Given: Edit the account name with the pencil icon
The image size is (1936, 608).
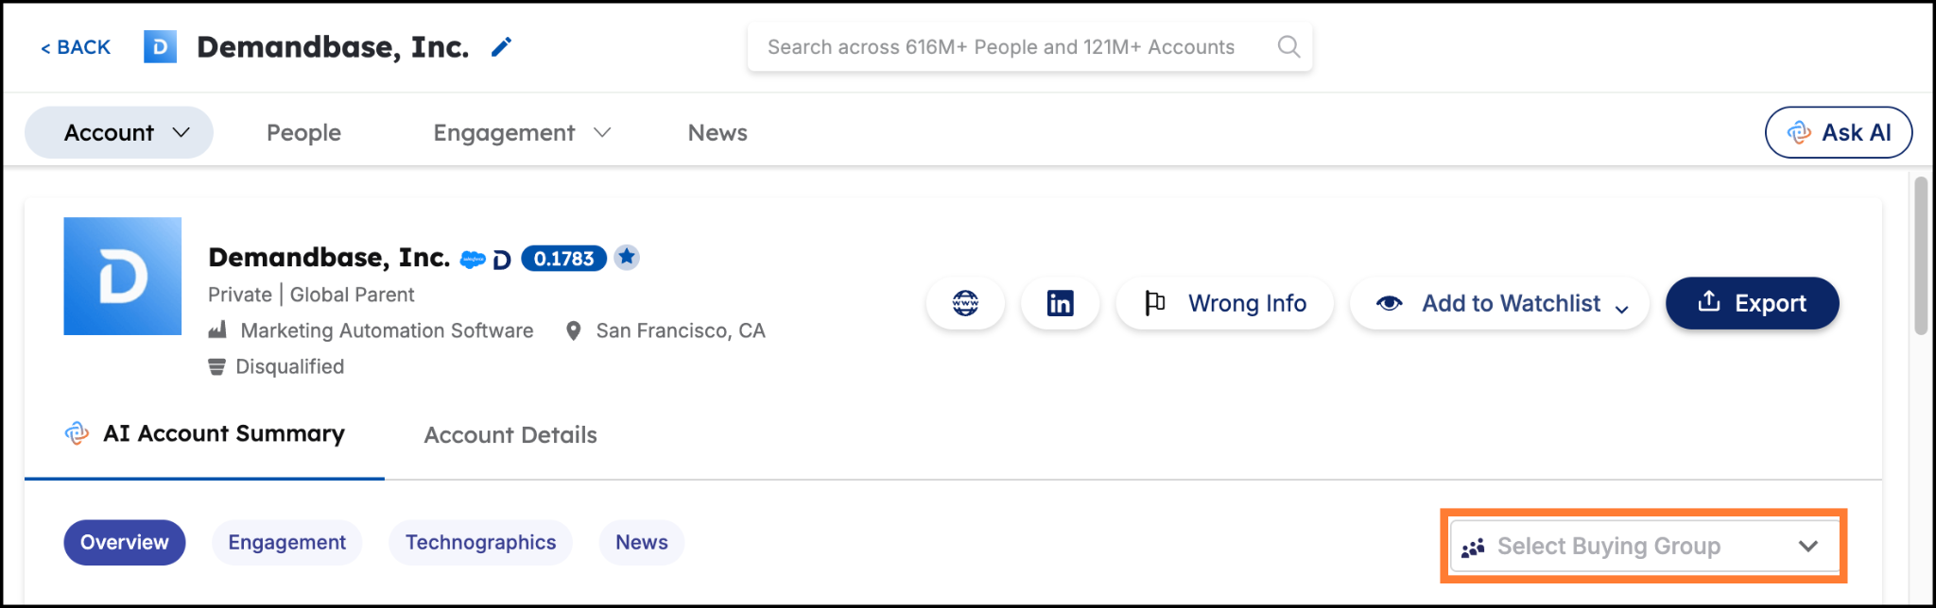Looking at the screenshot, I should click(x=501, y=46).
